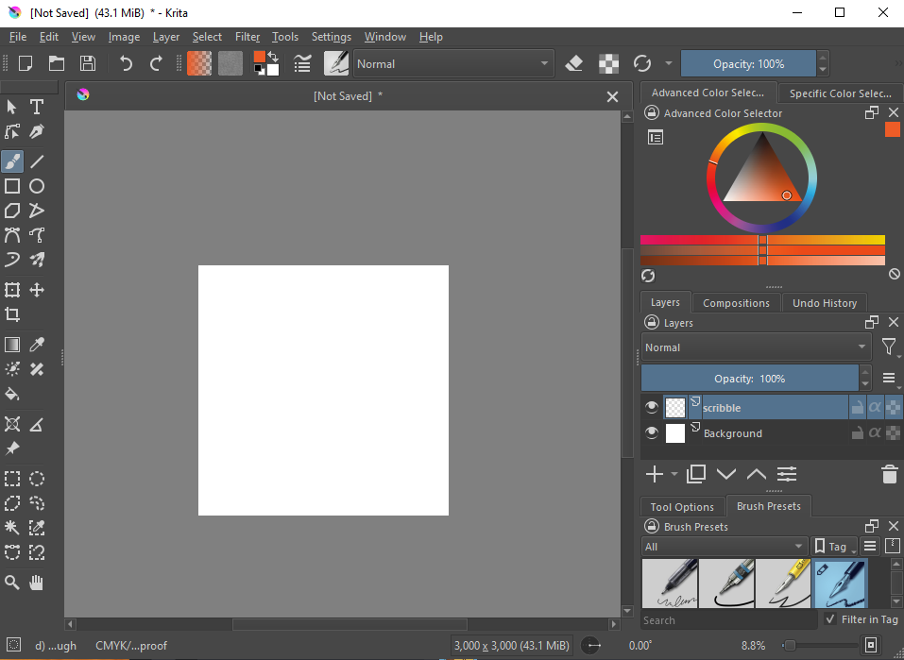
Task: Open the All brush tag dropdown
Action: (725, 547)
